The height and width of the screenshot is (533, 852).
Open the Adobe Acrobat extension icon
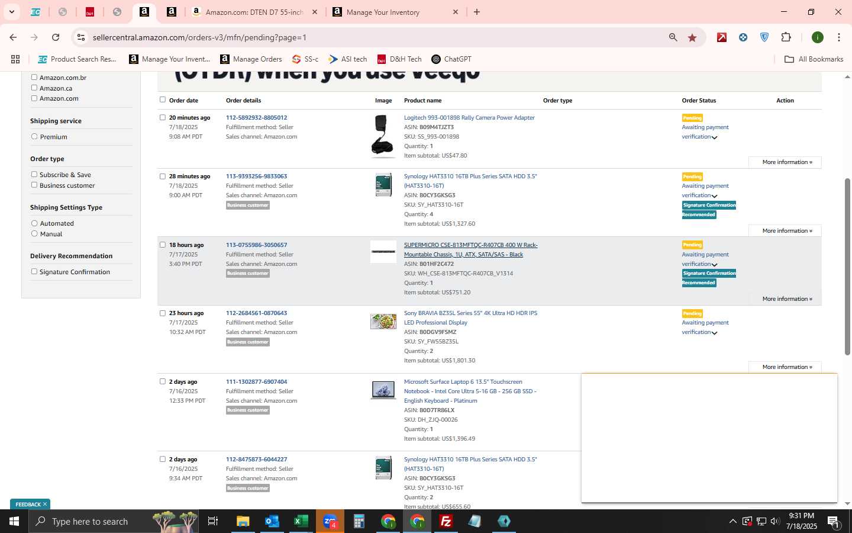(722, 37)
